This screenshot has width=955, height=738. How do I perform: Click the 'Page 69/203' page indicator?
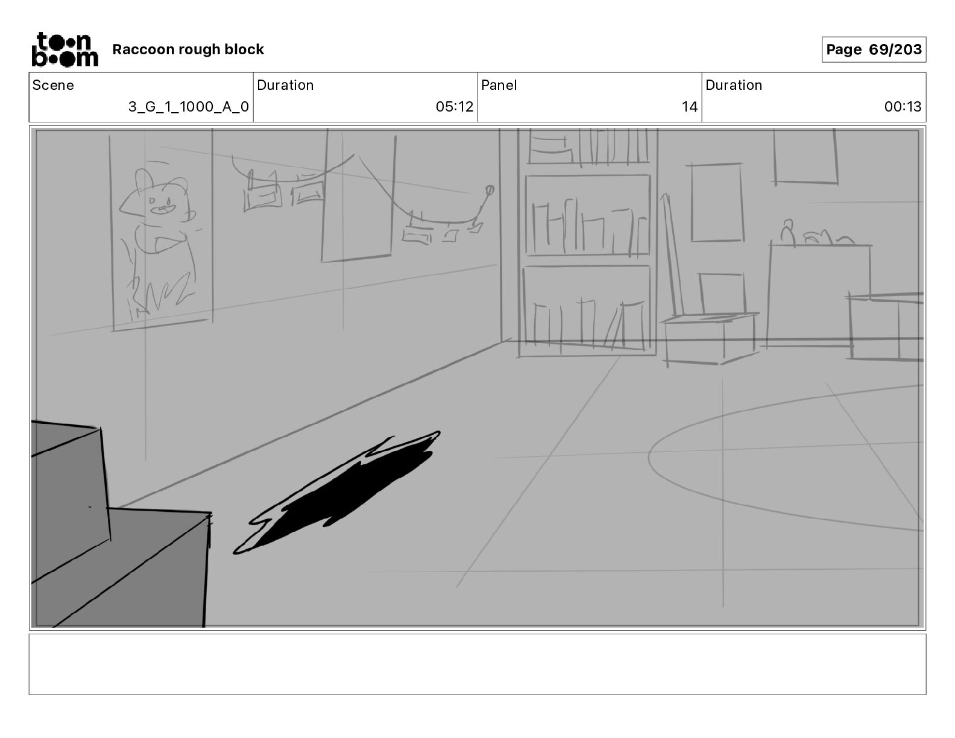(x=874, y=49)
